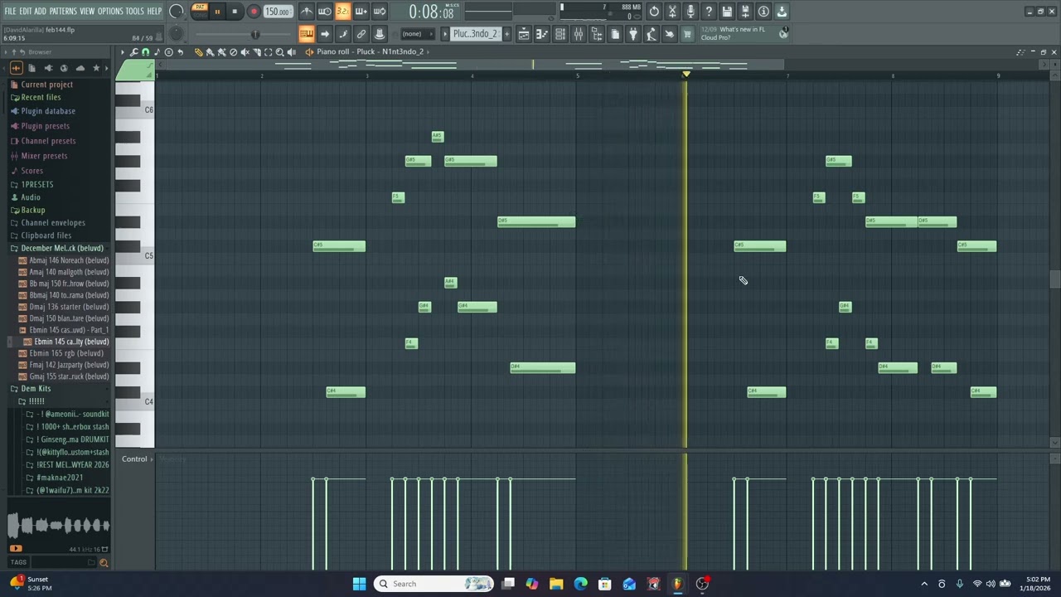This screenshot has height=597, width=1061.
Task: Open the Mixer view icon
Action: coord(579,34)
